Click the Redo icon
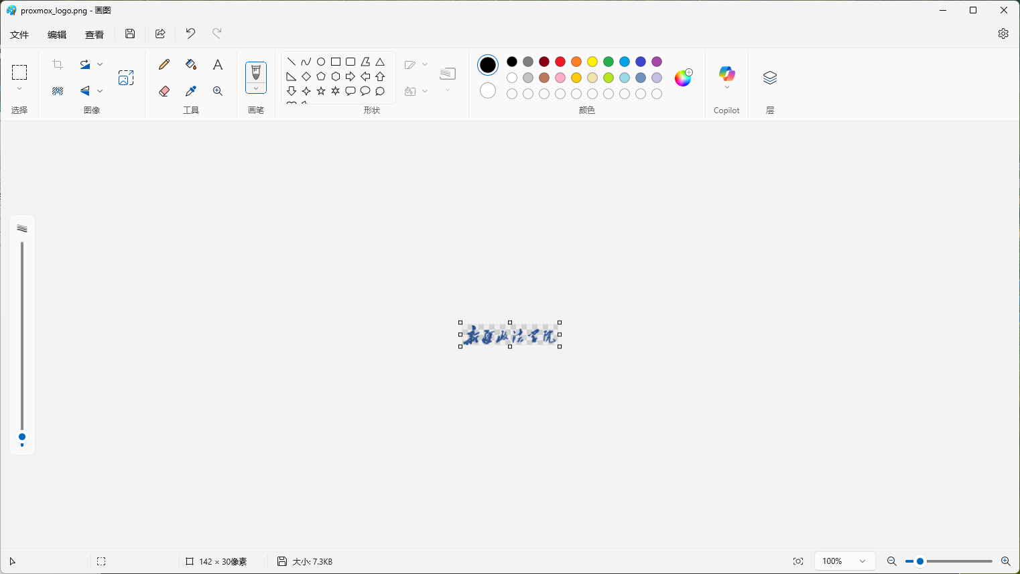The image size is (1020, 574). pyautogui.click(x=217, y=33)
